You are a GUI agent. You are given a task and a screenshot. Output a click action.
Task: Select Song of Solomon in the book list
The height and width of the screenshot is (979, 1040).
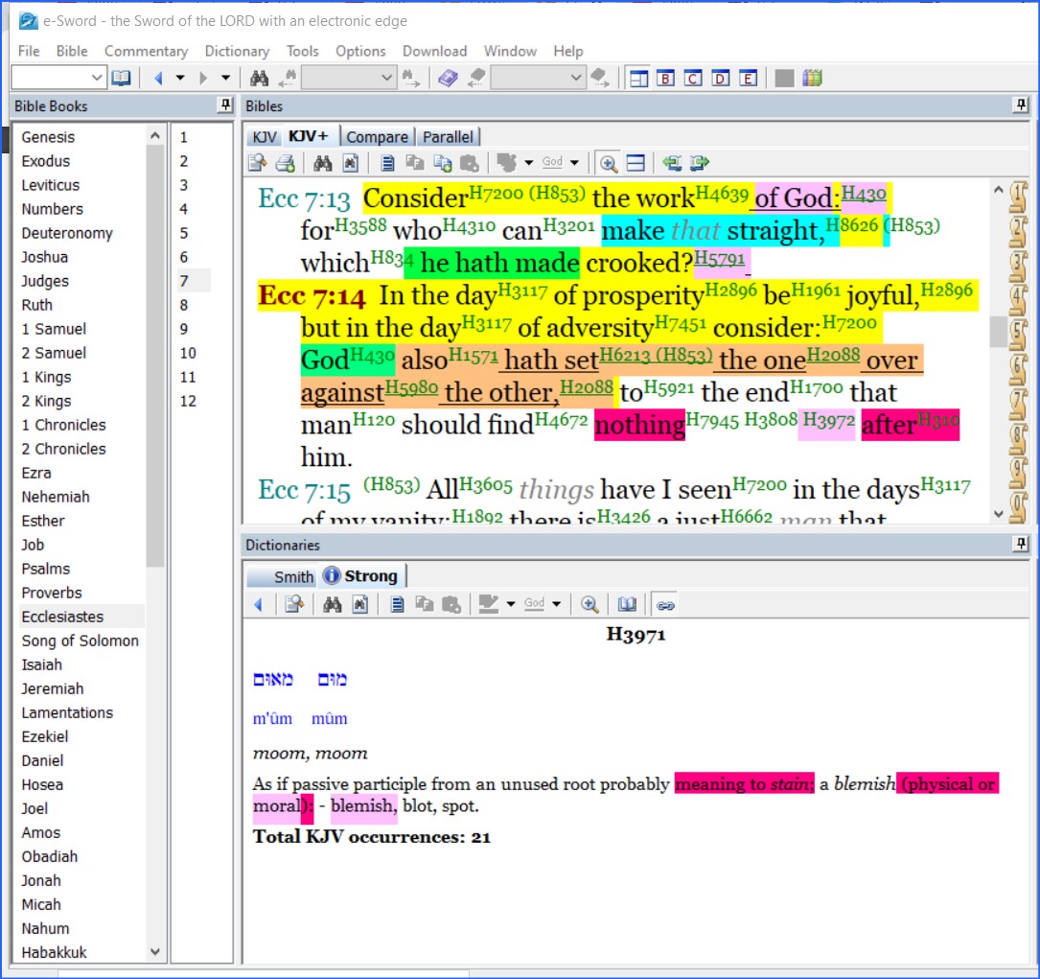(81, 641)
